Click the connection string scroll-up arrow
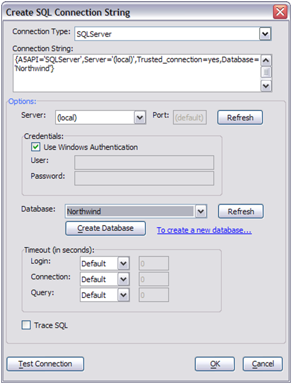 tap(266, 60)
